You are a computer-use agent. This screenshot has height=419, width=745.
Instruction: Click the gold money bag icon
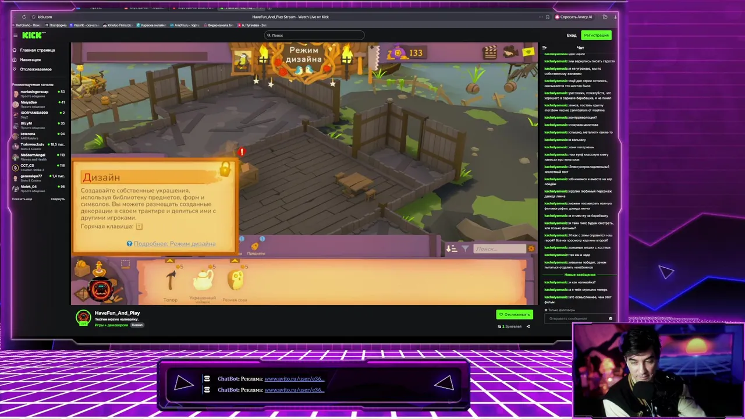398,54
